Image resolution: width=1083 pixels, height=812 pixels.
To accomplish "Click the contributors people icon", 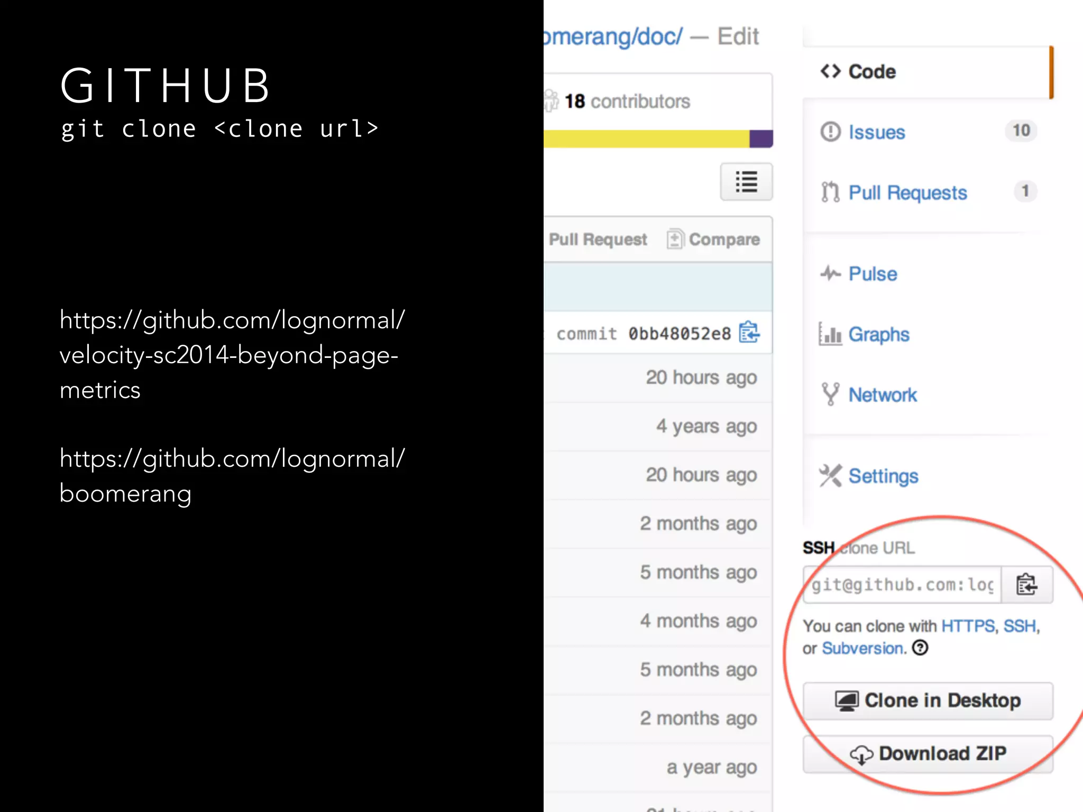I will click(x=551, y=100).
